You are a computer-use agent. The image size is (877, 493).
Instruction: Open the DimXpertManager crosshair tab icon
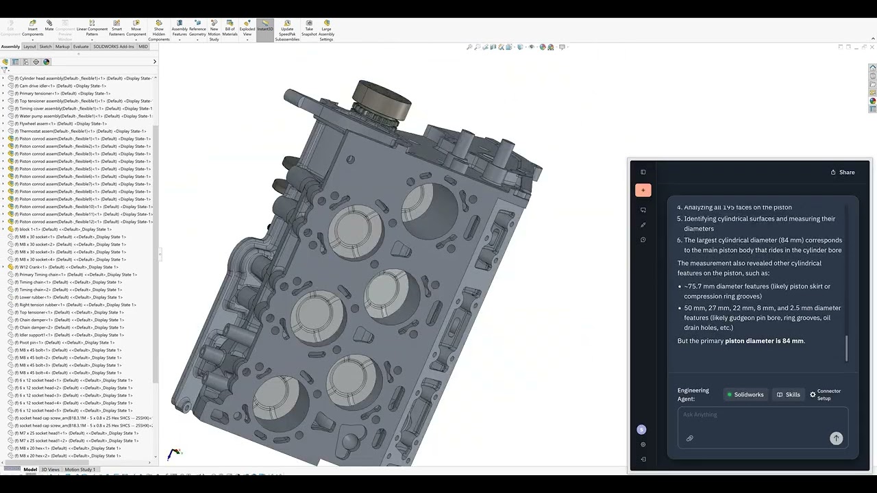pos(36,62)
